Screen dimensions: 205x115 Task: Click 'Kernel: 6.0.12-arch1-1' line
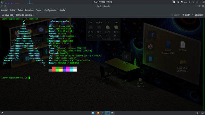tap(61, 31)
